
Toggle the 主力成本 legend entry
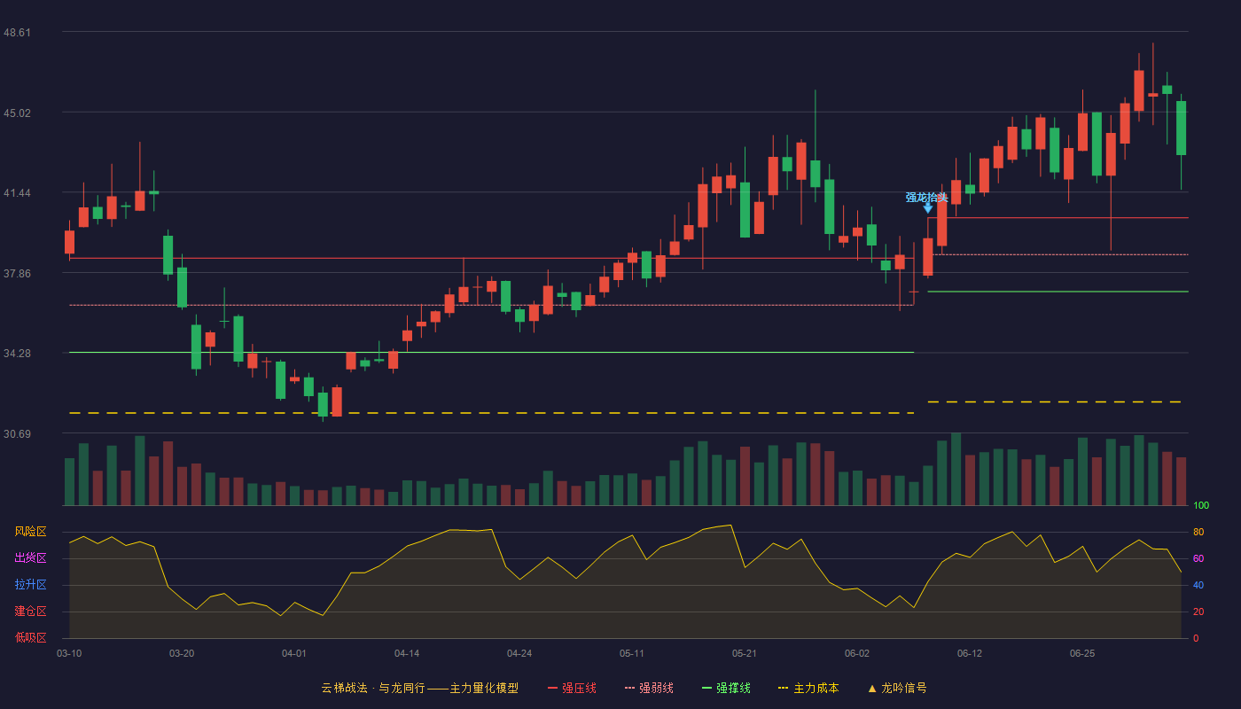(808, 688)
